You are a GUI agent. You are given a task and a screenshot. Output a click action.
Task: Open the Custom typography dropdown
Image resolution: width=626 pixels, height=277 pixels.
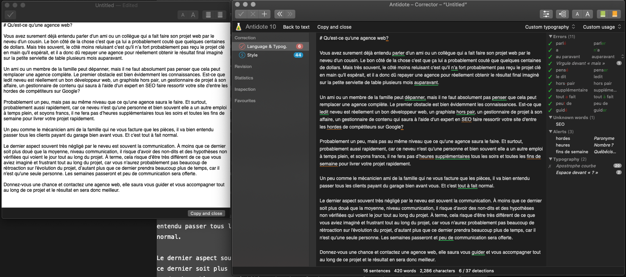pos(550,27)
